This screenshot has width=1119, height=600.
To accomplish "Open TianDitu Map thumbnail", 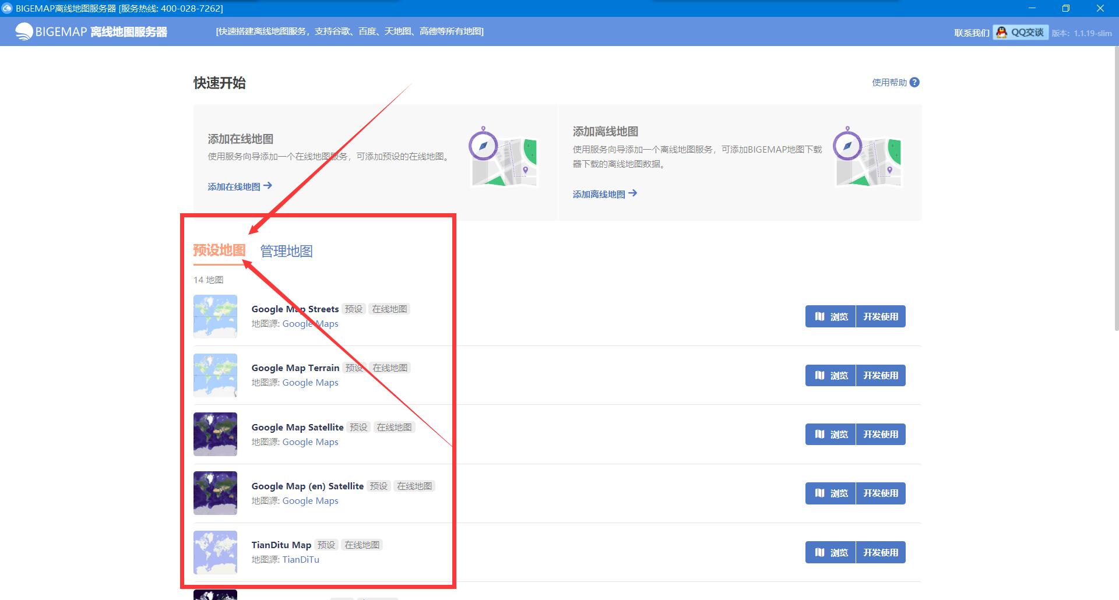I will [215, 552].
